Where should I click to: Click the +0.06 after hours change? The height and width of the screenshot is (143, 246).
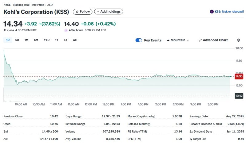pyautogui.click(x=87, y=24)
